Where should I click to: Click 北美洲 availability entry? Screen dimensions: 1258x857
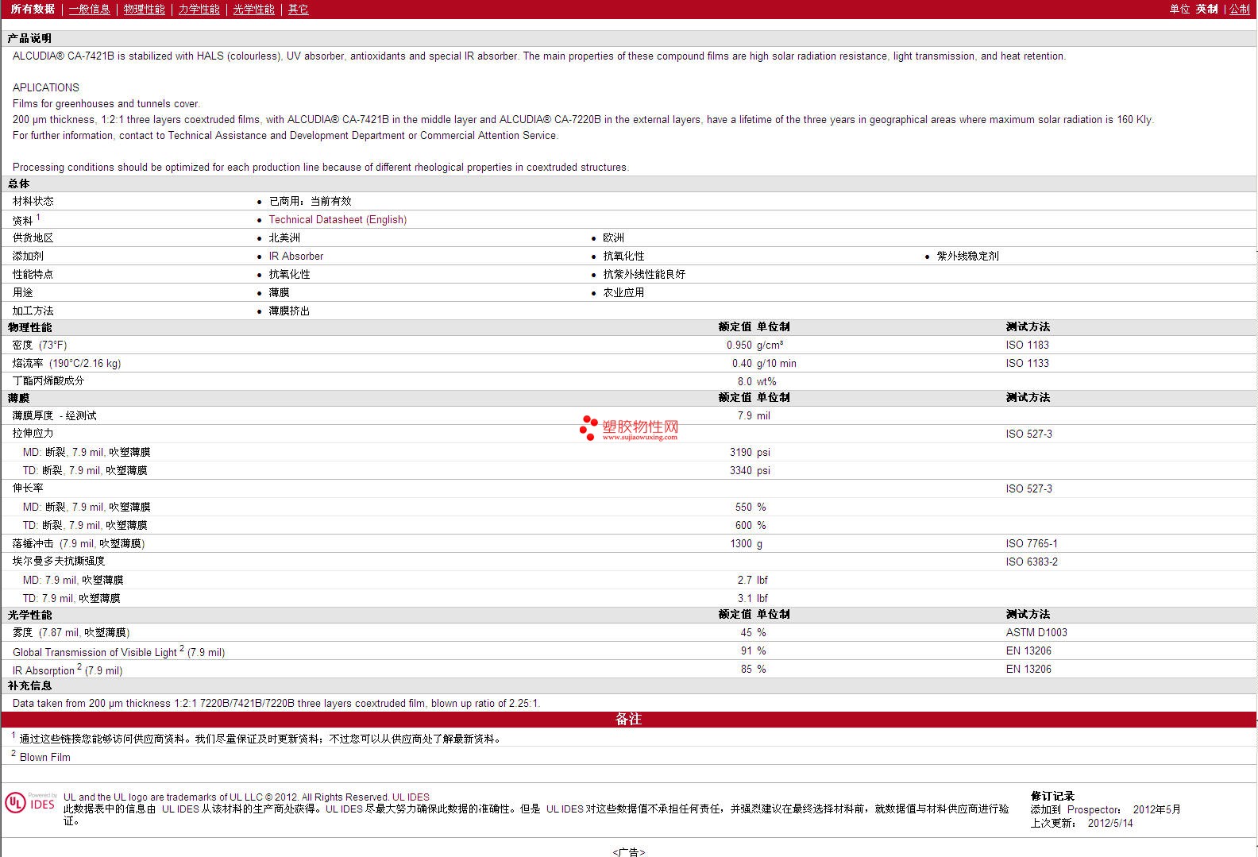[284, 238]
